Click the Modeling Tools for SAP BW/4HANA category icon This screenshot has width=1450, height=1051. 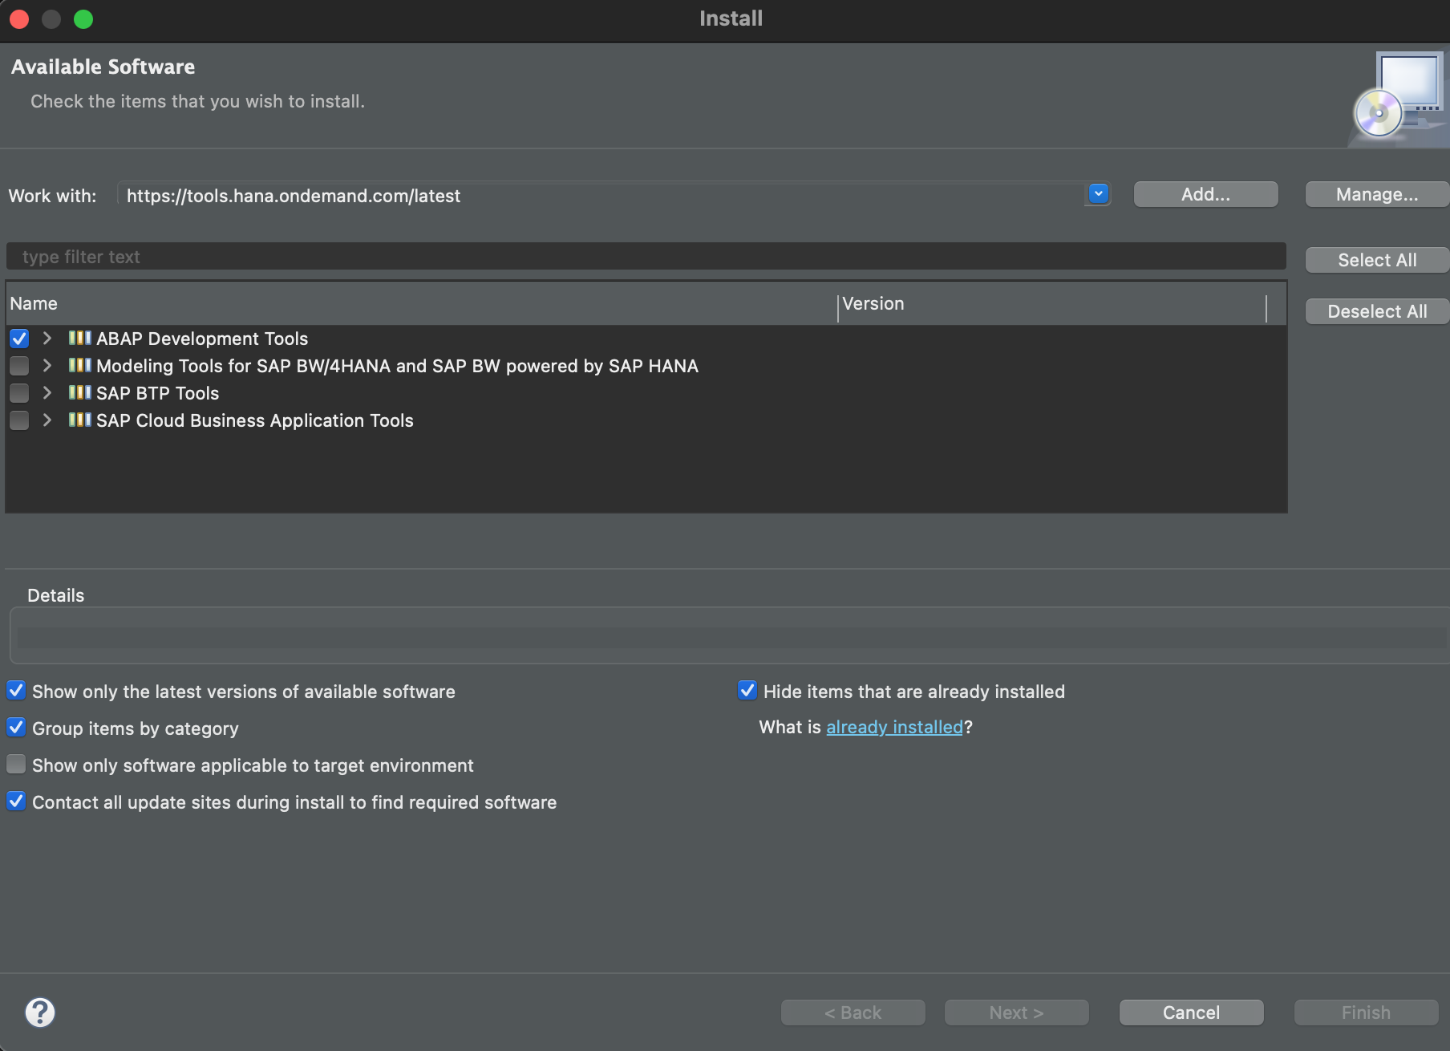(x=79, y=365)
